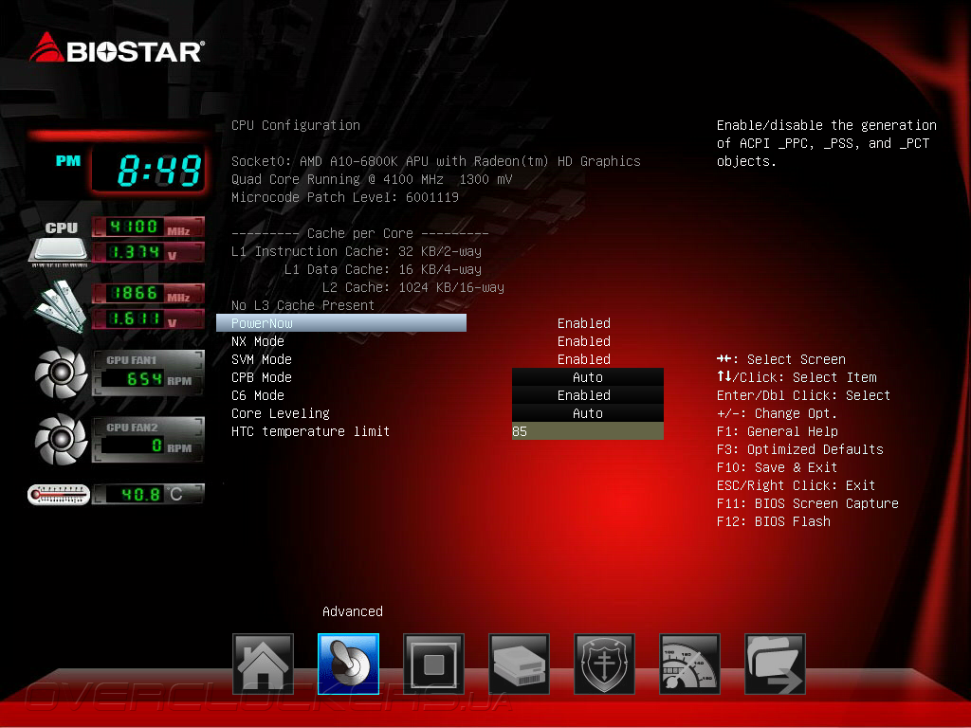
Task: Click the memory modules icon
Action: [x=60, y=306]
